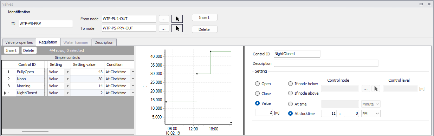Screen dimensions: 434x136
Task: Switch to the Valve properties tab
Action: tap(19, 42)
